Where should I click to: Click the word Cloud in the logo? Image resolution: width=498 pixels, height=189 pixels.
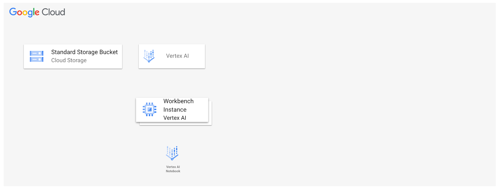coord(53,12)
